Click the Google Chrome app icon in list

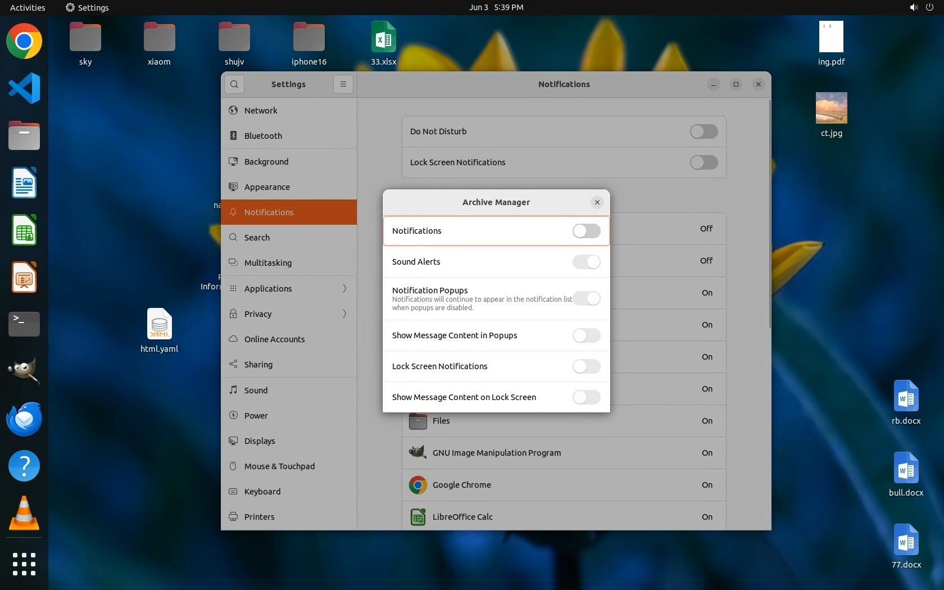(417, 485)
